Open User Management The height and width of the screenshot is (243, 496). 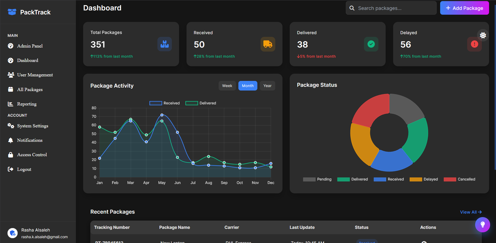[35, 75]
